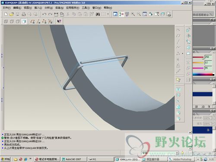Open the 插入 menu
Viewport: 216px width, 162px height.
coord(38,8)
